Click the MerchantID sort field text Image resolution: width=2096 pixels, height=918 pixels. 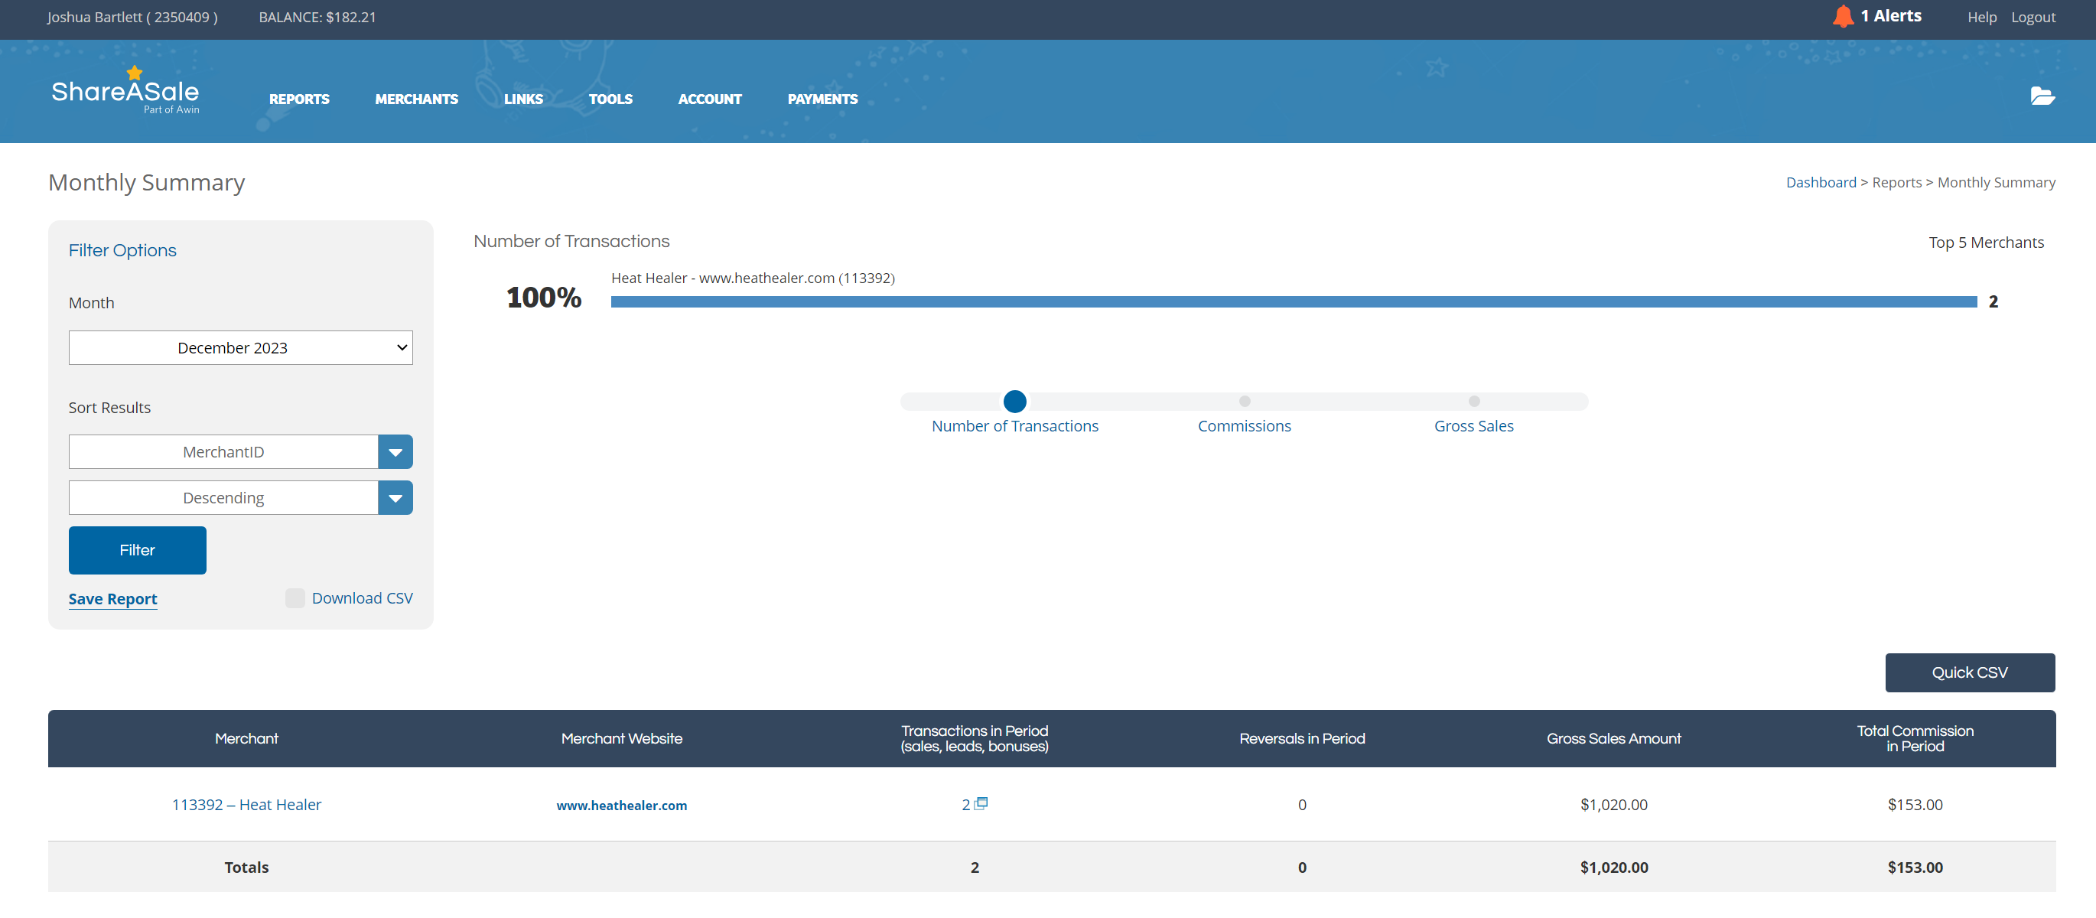coord(224,451)
